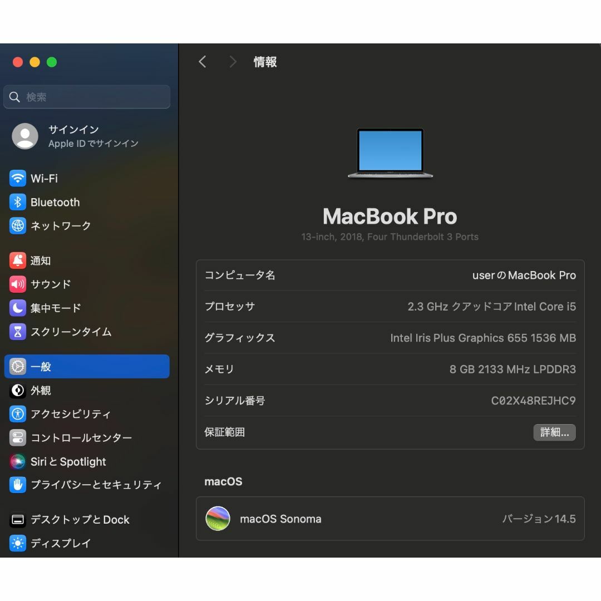This screenshot has height=601, width=601.
Task: Click the バージョン14.5 text
Action: click(539, 519)
